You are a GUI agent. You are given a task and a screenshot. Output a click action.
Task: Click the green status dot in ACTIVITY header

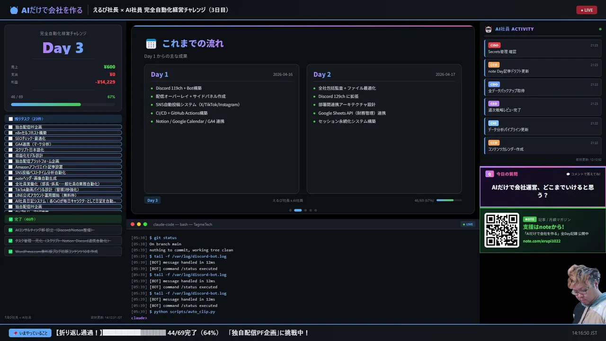(600, 29)
